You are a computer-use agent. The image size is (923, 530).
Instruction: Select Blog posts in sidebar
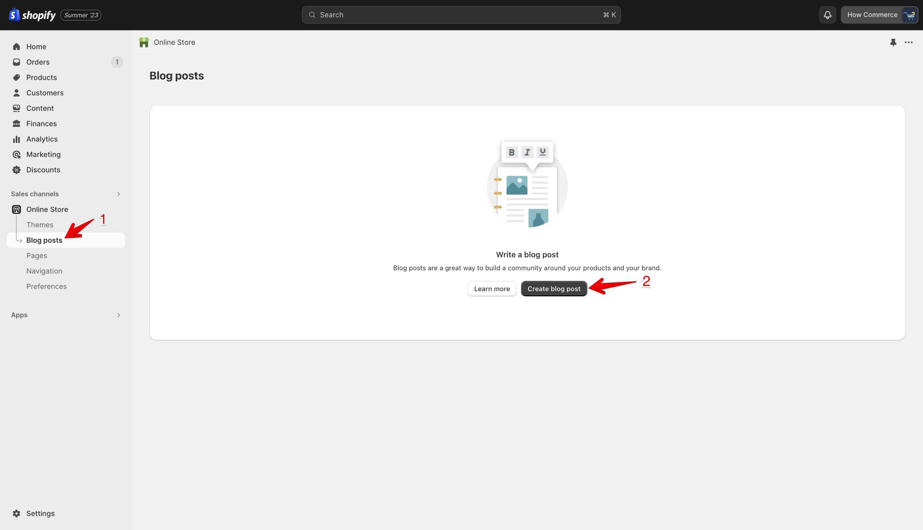65,240
